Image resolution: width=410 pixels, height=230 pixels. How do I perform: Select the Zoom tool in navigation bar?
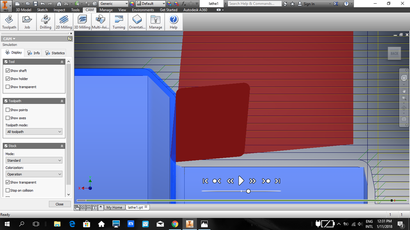pos(404,98)
